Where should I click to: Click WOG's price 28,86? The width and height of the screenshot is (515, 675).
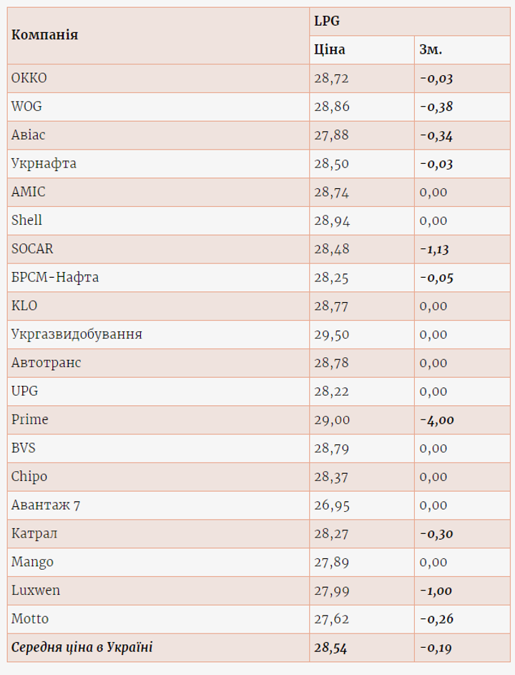tap(331, 107)
